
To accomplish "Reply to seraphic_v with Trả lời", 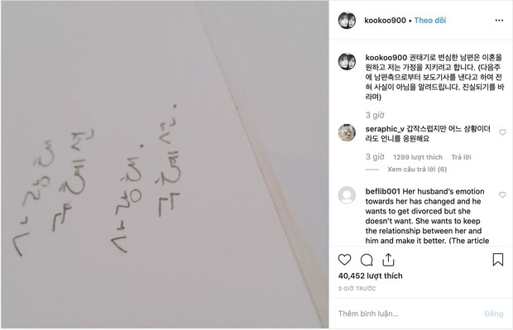I will click(462, 157).
